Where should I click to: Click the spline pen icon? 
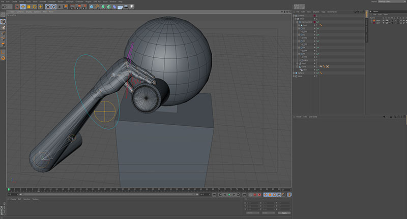[97, 7]
